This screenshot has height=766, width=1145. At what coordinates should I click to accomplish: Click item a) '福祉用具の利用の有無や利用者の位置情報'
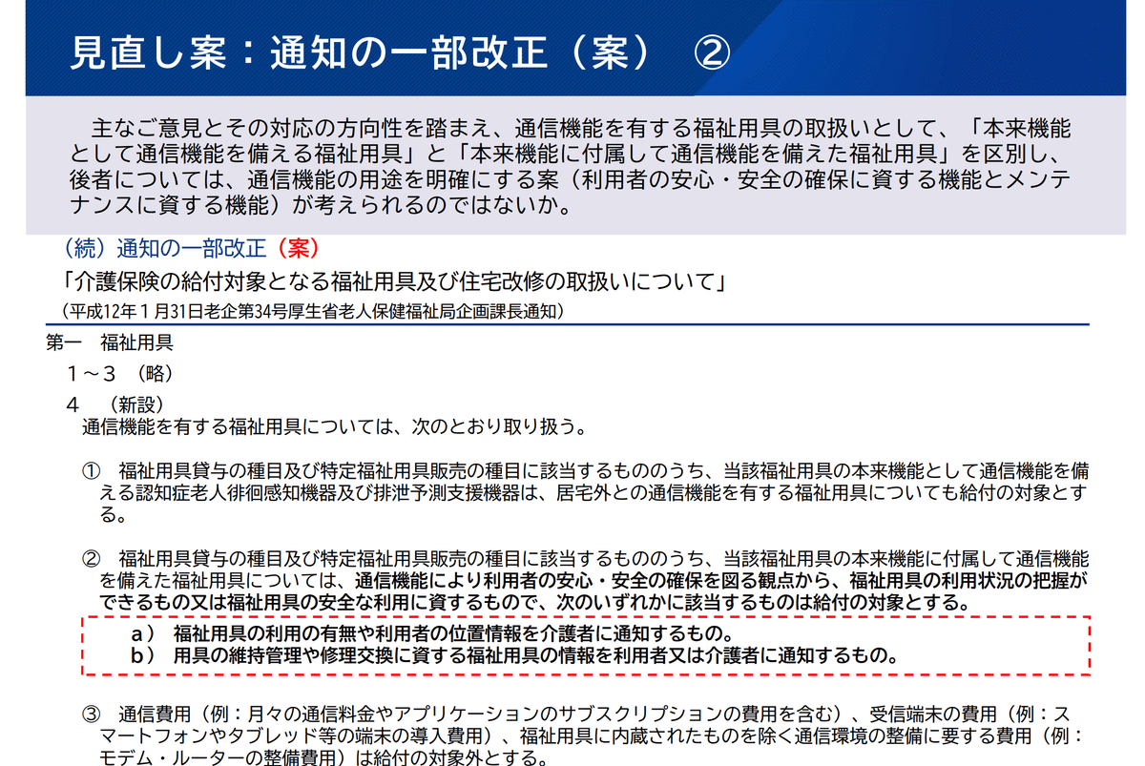(x=433, y=634)
